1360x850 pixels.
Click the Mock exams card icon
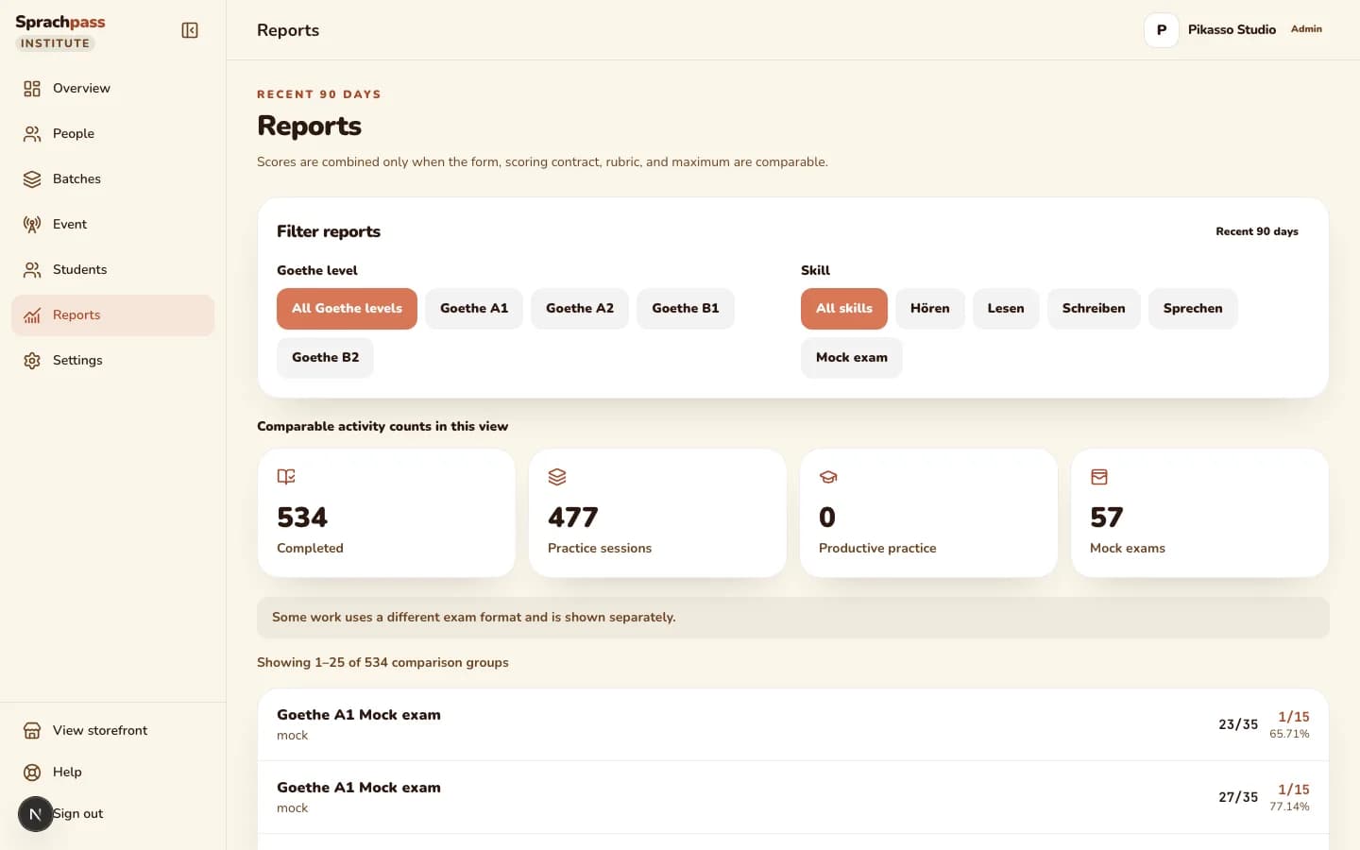click(x=1099, y=477)
